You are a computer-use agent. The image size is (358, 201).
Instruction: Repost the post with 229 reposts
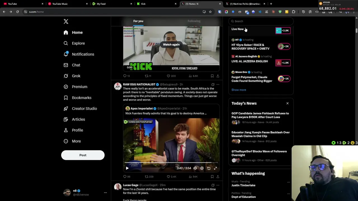149,177
